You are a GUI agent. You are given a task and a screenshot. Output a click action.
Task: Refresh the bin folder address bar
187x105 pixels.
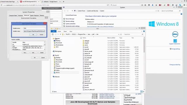coord(121,34)
